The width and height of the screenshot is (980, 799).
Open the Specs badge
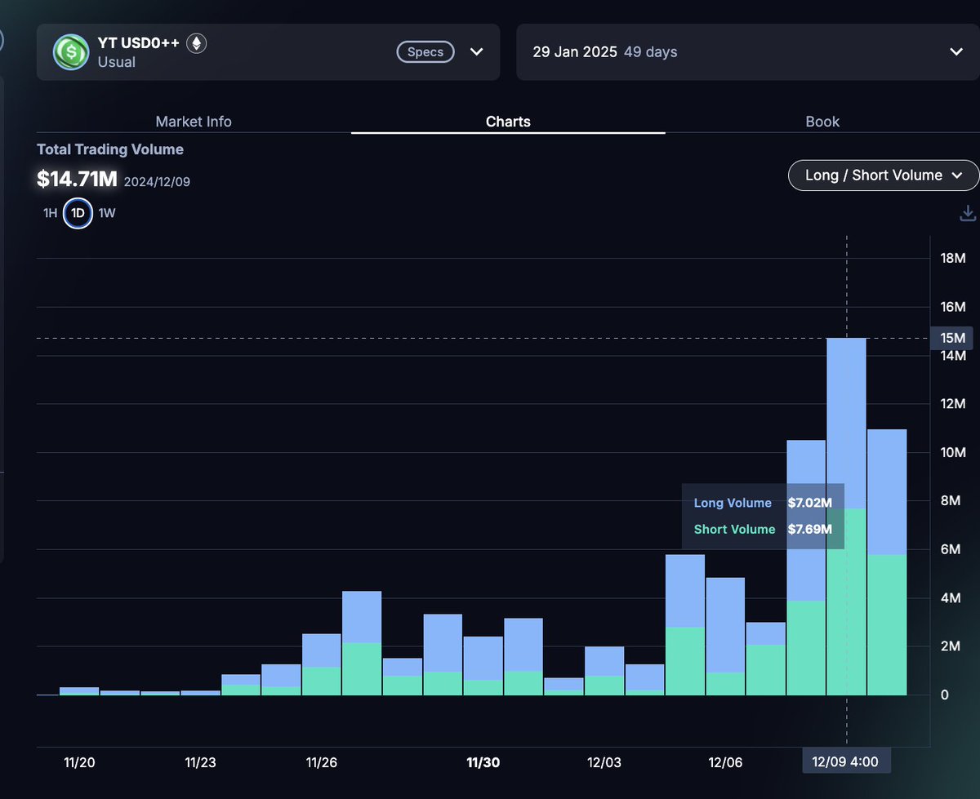pyautogui.click(x=425, y=52)
